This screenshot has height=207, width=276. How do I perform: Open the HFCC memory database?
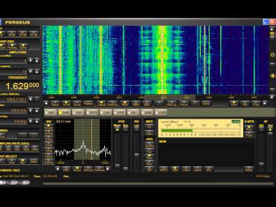point(164,169)
